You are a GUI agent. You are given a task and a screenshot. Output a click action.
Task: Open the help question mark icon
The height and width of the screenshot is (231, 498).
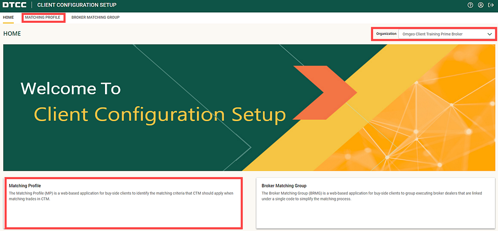[470, 5]
